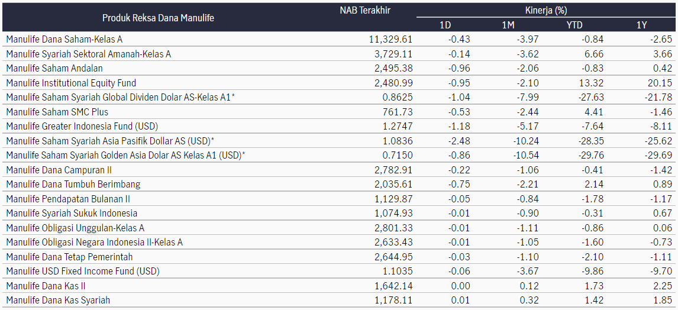The image size is (678, 310).
Task: Click the 'Produk Reksa Dana Manulife' column header
Action: click(158, 18)
